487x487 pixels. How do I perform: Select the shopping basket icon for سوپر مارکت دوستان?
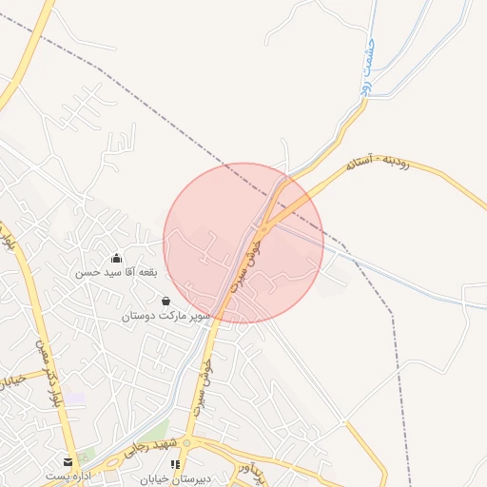click(x=166, y=301)
